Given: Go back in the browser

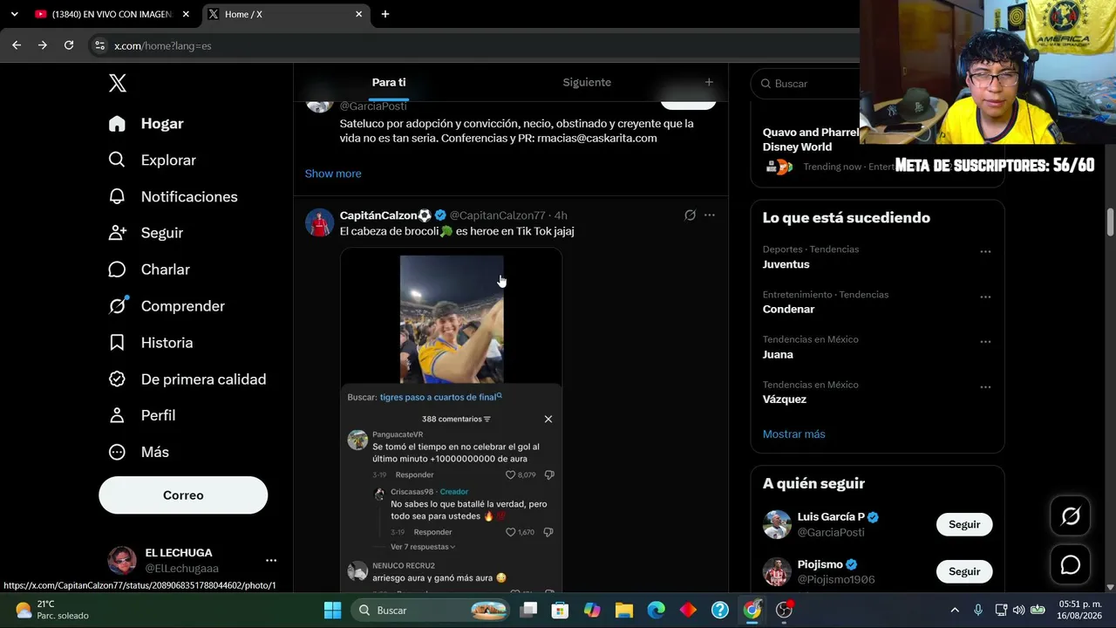Looking at the screenshot, I should [x=17, y=45].
